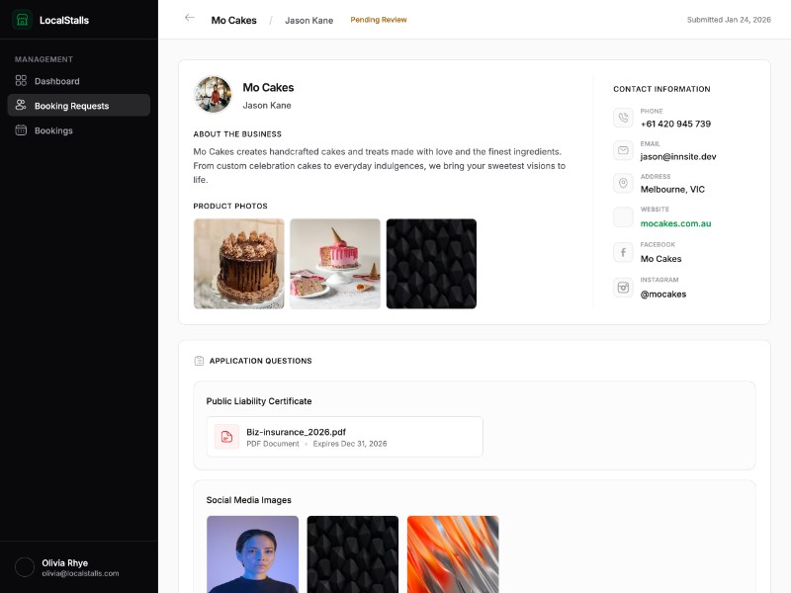791x593 pixels.
Task: Open the mocakes.com.au website link
Action: click(x=673, y=223)
